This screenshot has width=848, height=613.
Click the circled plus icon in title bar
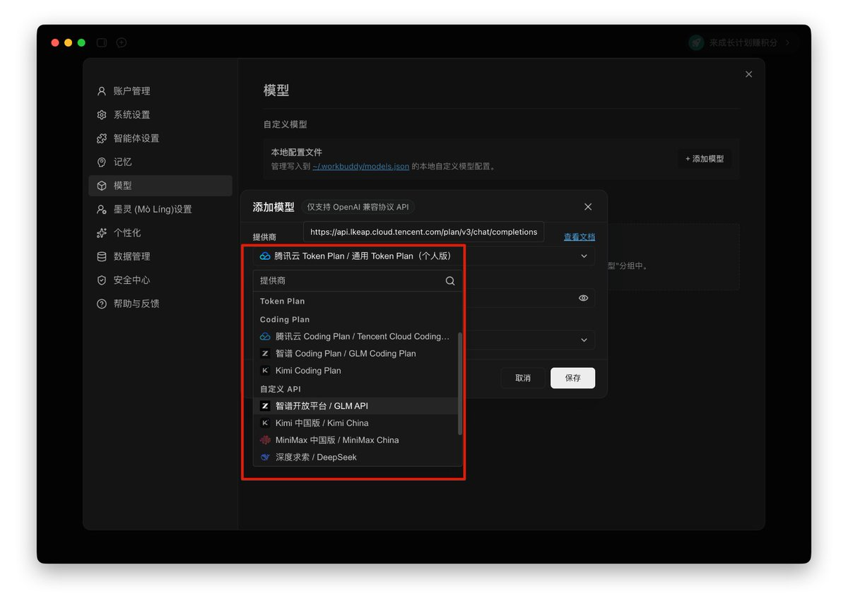point(122,42)
